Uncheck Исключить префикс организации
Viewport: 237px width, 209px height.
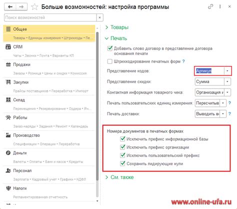(122, 147)
